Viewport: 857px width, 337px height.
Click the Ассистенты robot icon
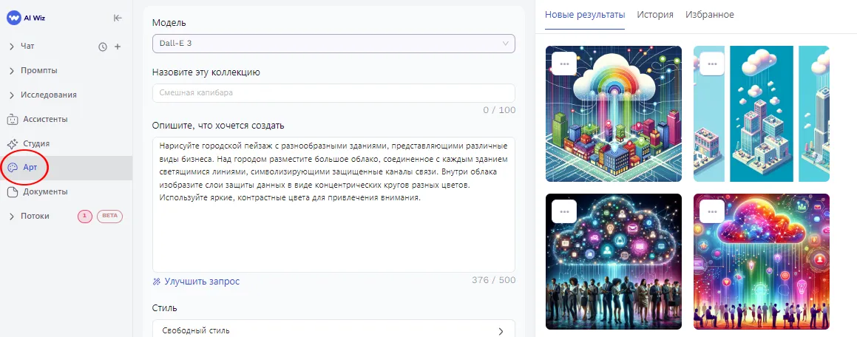pos(13,119)
